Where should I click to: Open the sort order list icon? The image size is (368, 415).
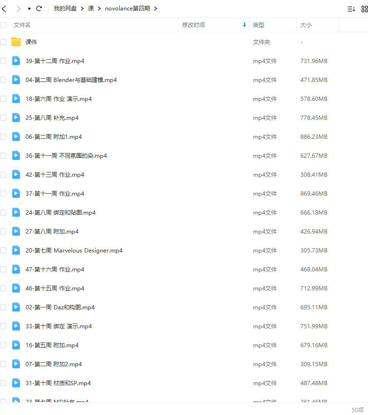351,9
